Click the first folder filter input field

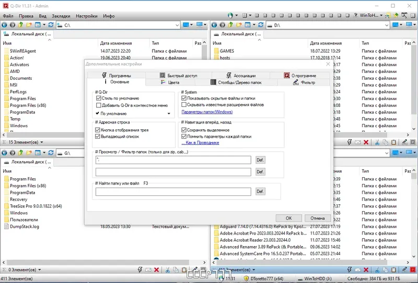click(x=173, y=160)
